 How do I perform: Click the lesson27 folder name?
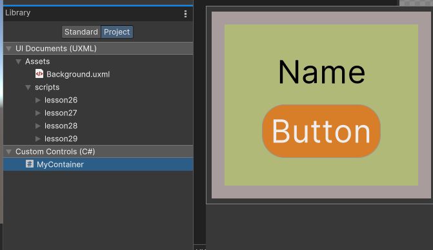point(61,113)
